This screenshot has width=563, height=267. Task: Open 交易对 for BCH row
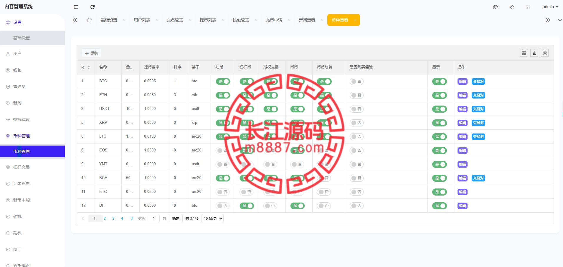coord(478,178)
